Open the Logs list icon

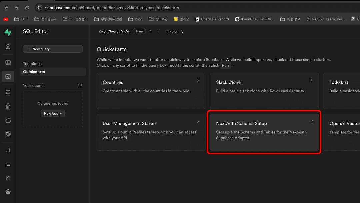coord(8,164)
